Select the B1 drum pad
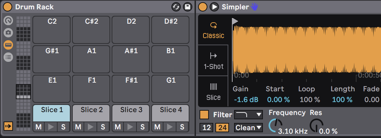The width and height of the screenshot is (381, 138). 170,59
